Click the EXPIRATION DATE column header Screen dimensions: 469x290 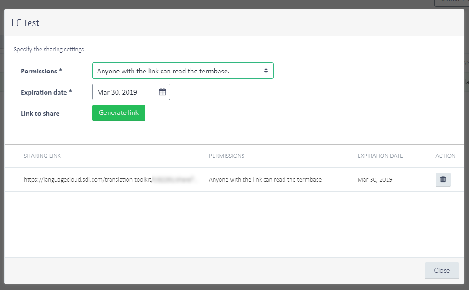(380, 156)
